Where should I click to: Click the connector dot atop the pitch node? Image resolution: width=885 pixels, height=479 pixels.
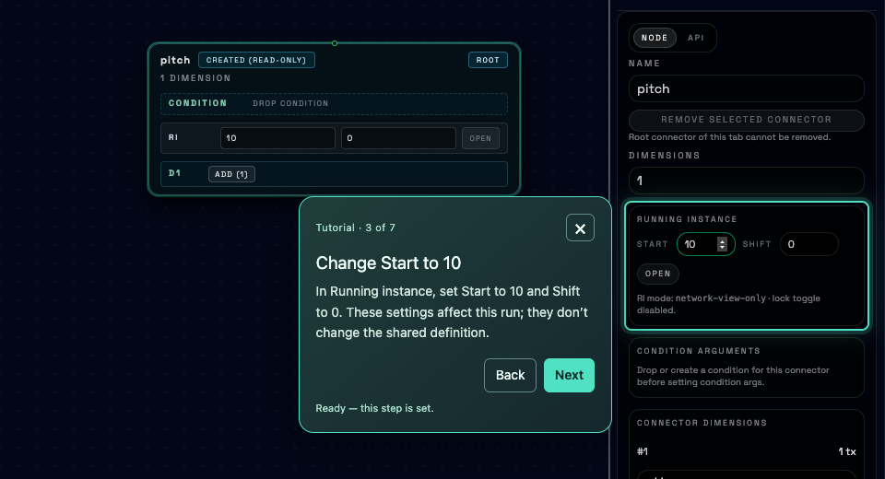[x=335, y=43]
